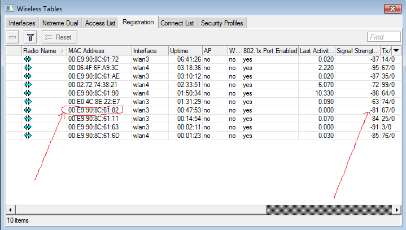Click uptime value 00:01:23
This screenshot has height=230, width=406.
point(189,136)
